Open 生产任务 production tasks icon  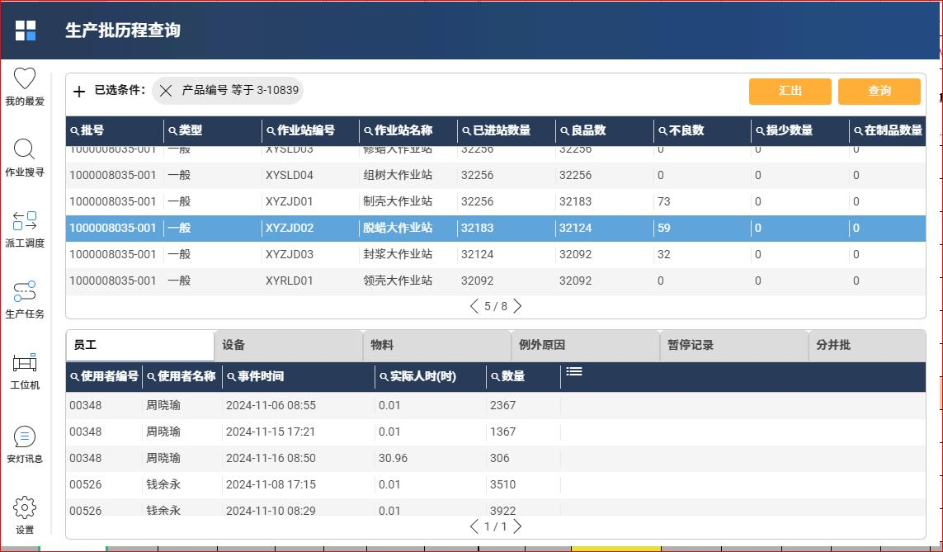[x=25, y=292]
